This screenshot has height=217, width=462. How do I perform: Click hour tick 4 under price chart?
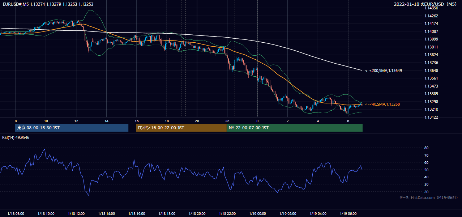pyautogui.click(x=318, y=121)
